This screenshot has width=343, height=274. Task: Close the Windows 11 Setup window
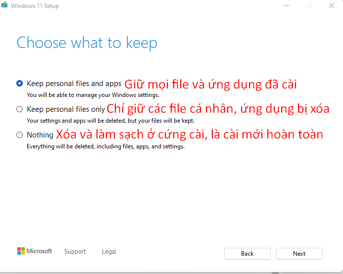[332, 5]
